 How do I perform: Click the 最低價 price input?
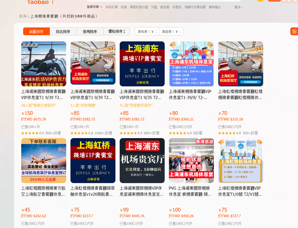click(147, 31)
